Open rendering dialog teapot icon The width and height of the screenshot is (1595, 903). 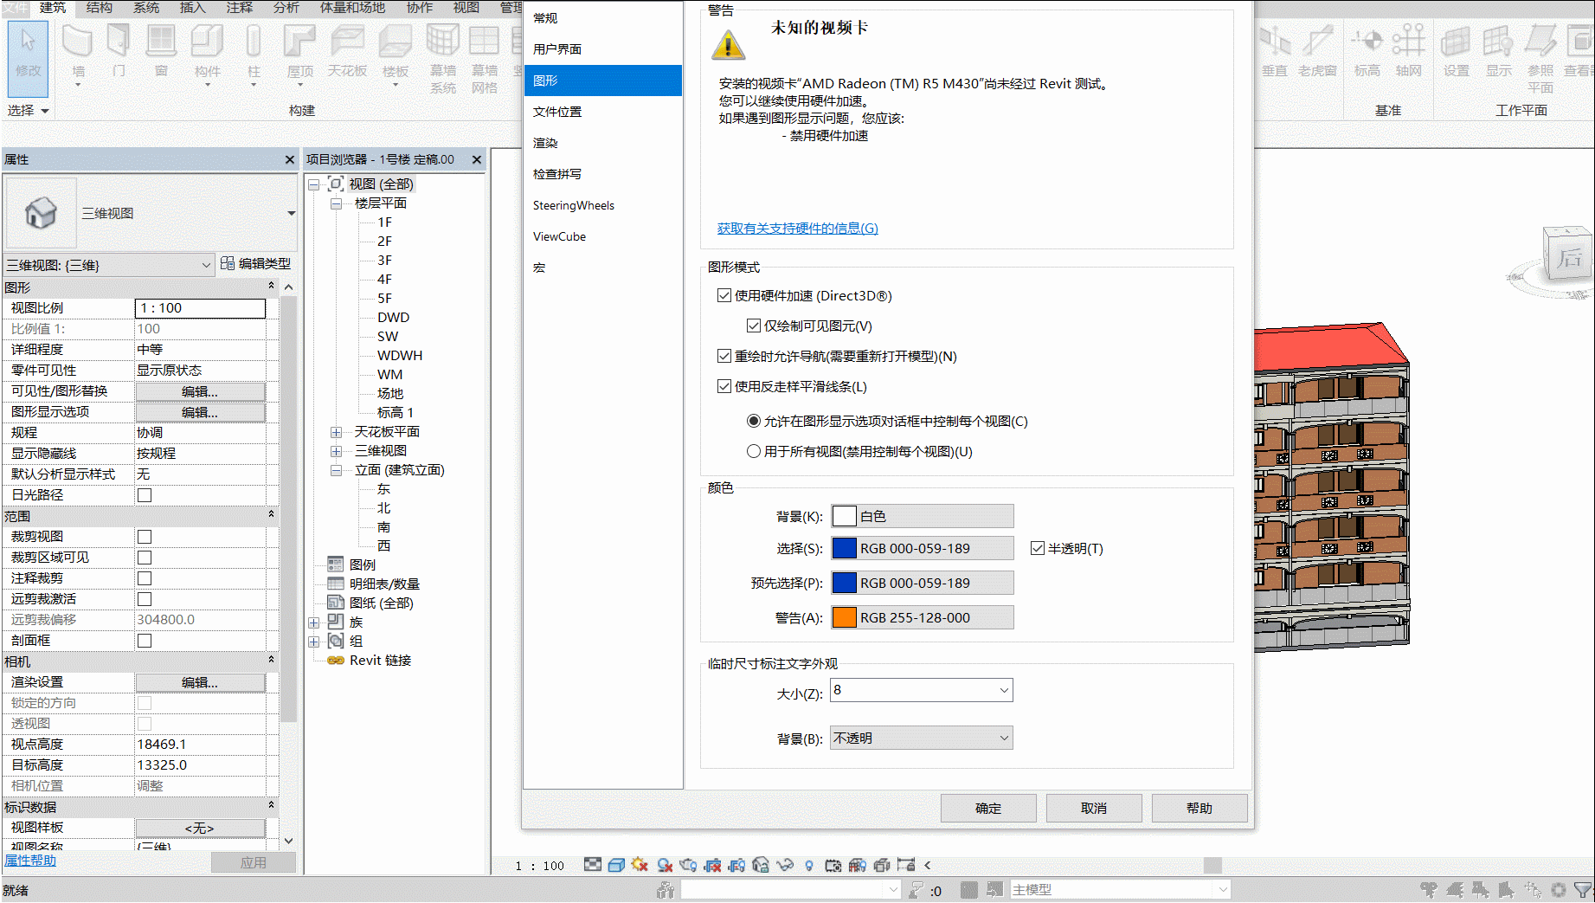click(x=689, y=865)
